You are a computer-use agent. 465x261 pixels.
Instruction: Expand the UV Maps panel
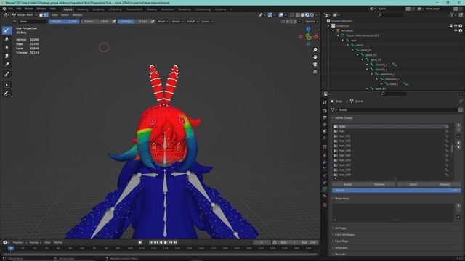[339, 228]
